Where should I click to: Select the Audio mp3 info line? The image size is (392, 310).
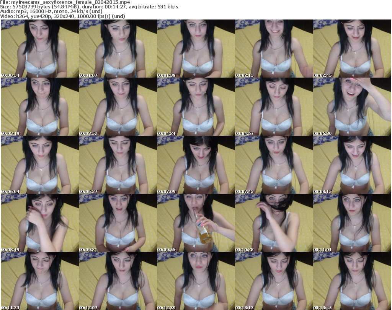pos(51,11)
